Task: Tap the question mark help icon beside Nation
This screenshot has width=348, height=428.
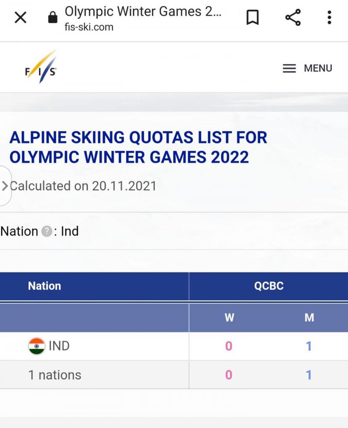Action: [x=47, y=231]
